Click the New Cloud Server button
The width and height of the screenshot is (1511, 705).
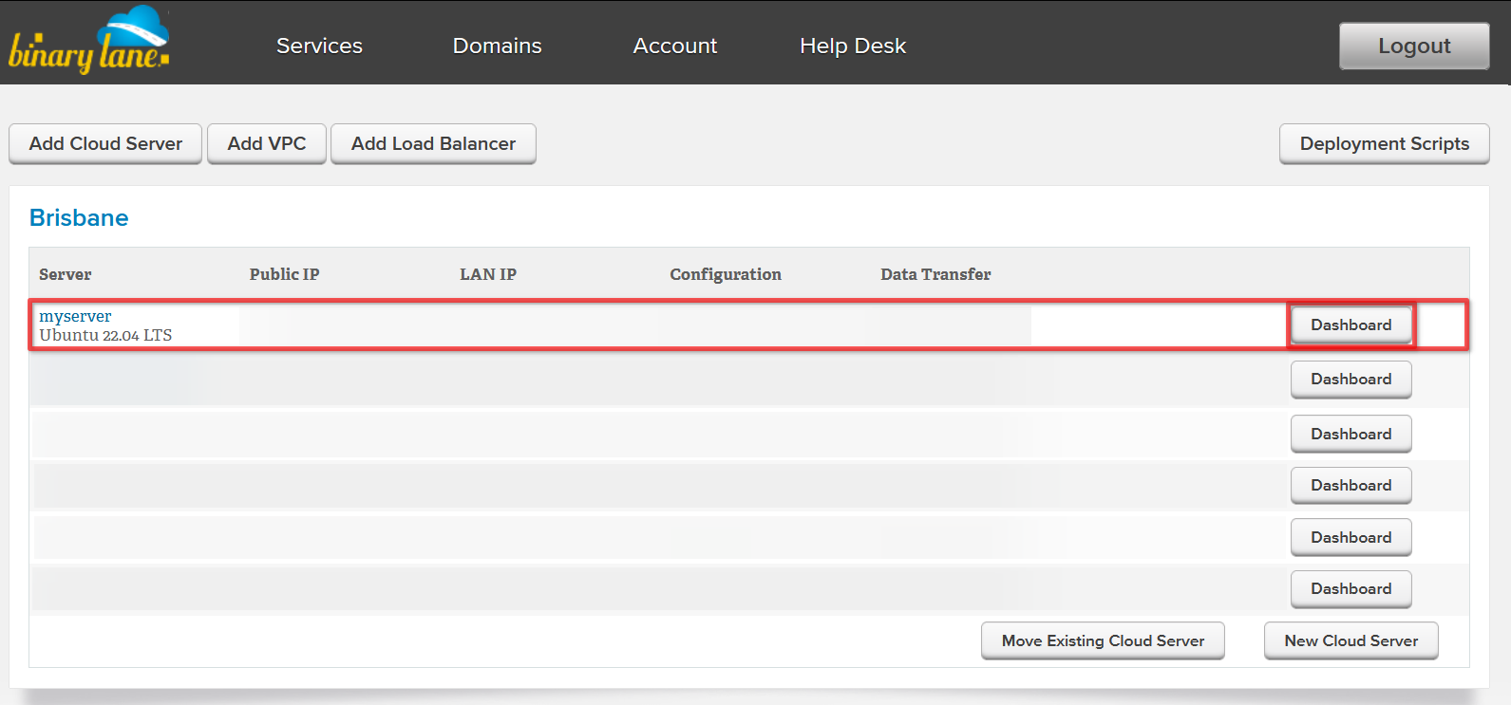point(1350,640)
